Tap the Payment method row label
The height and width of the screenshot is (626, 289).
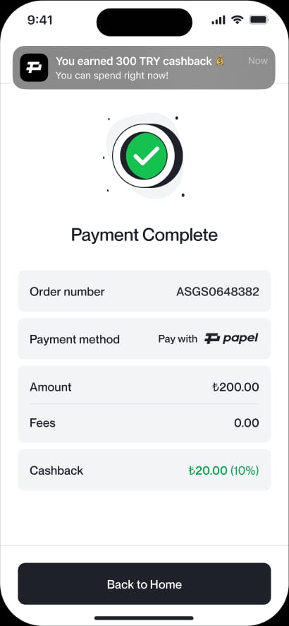75,339
